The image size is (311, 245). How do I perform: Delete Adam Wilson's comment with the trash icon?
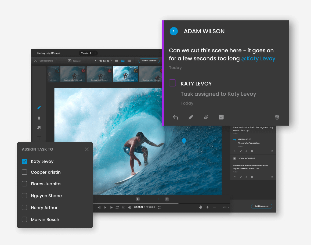[x=277, y=117]
